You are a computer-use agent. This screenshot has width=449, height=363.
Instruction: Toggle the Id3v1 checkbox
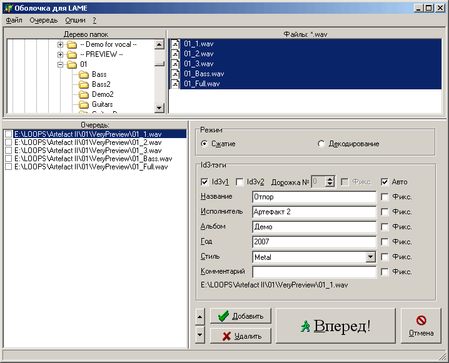204,182
